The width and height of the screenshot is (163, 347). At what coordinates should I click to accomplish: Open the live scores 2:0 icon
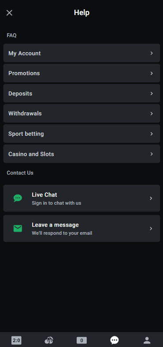(16, 340)
